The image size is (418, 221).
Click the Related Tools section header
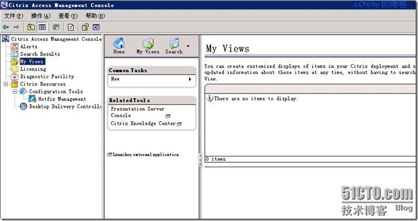[x=151, y=100]
